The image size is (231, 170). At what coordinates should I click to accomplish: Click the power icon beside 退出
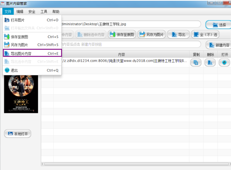7,70
